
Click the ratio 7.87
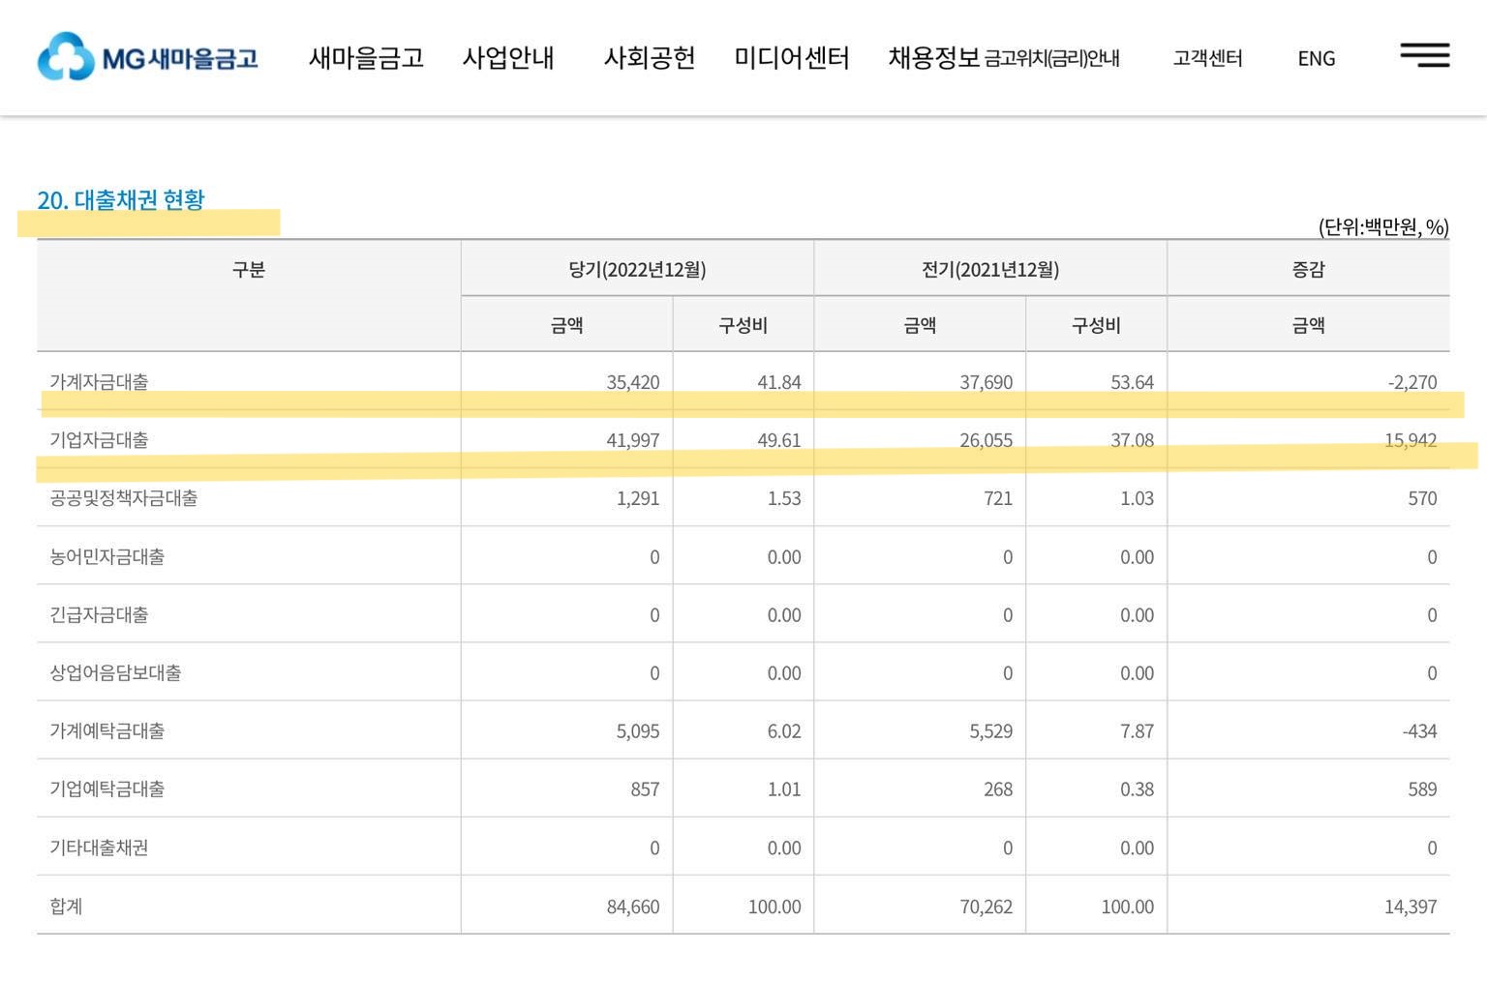tap(1138, 732)
